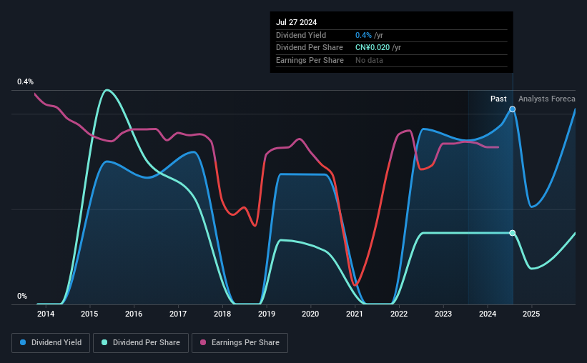The height and width of the screenshot is (363, 587).
Task: Click the No data tooltip value
Action: pos(369,60)
